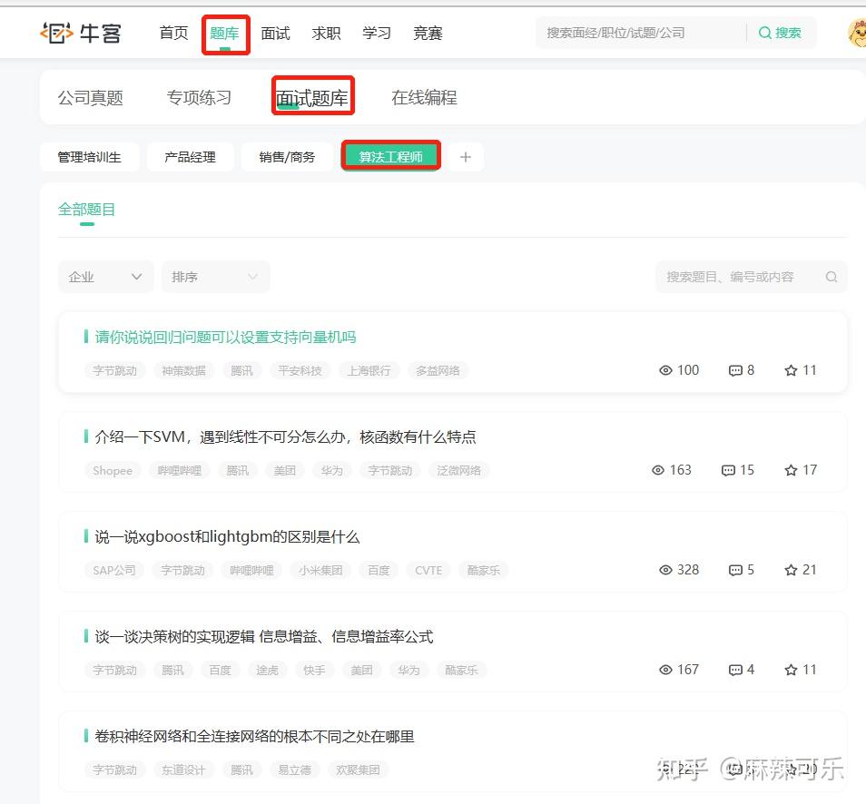Screen dimensions: 866x804
Task: Click 泛微网络 company tag
Action: pos(459,470)
